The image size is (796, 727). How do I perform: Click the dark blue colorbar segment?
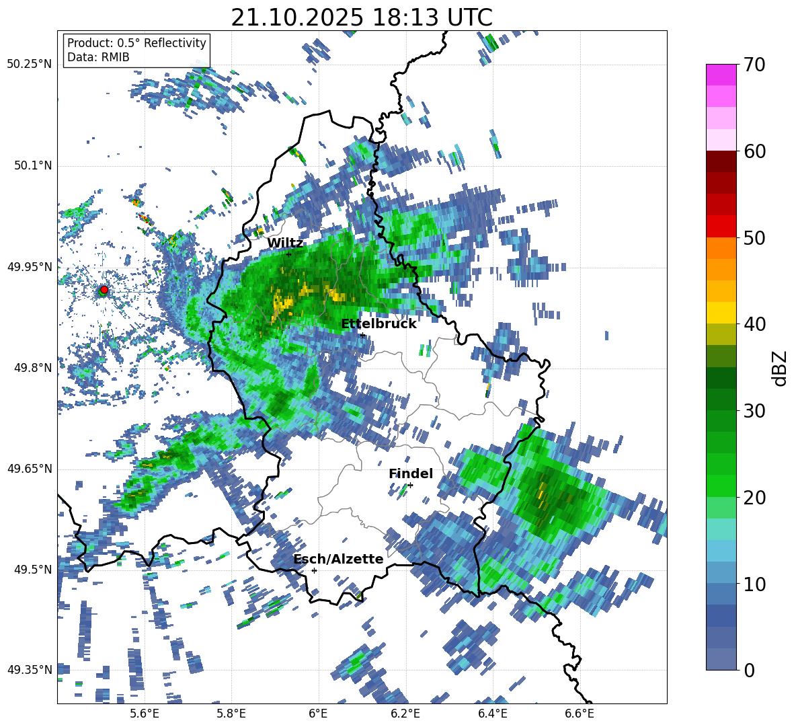click(x=721, y=615)
